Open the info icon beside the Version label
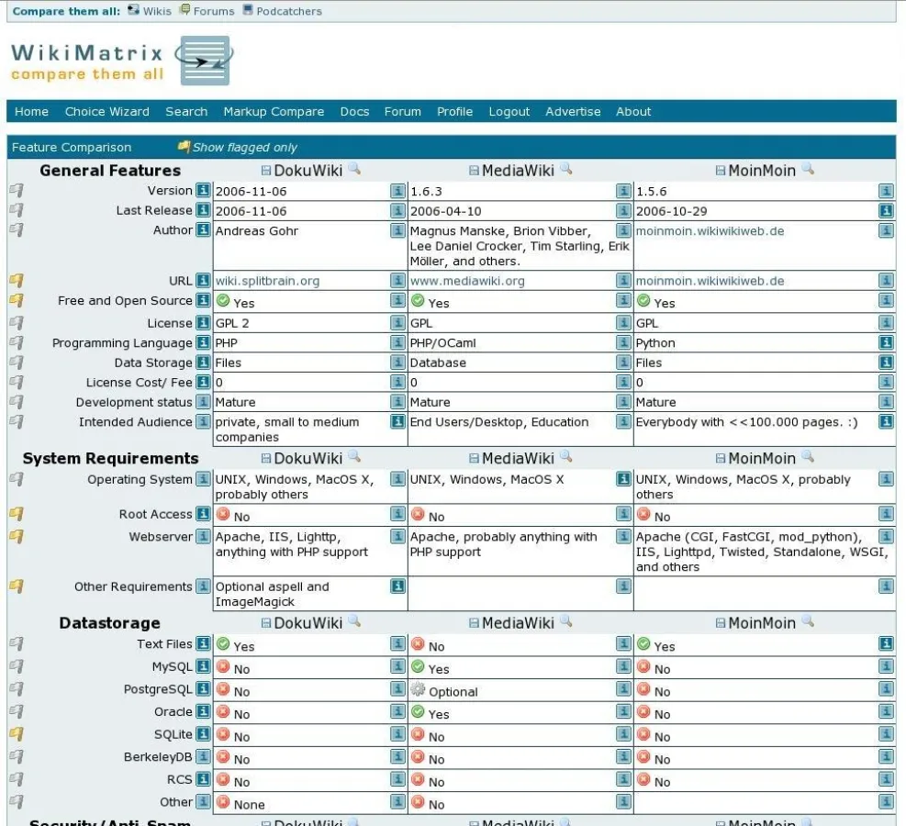Image resolution: width=906 pixels, height=826 pixels. 203,191
